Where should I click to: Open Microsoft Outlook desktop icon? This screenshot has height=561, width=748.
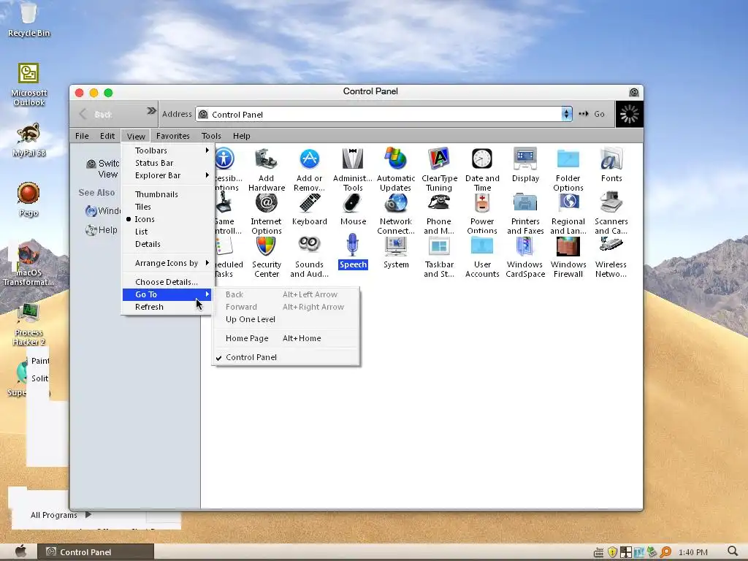click(x=28, y=85)
